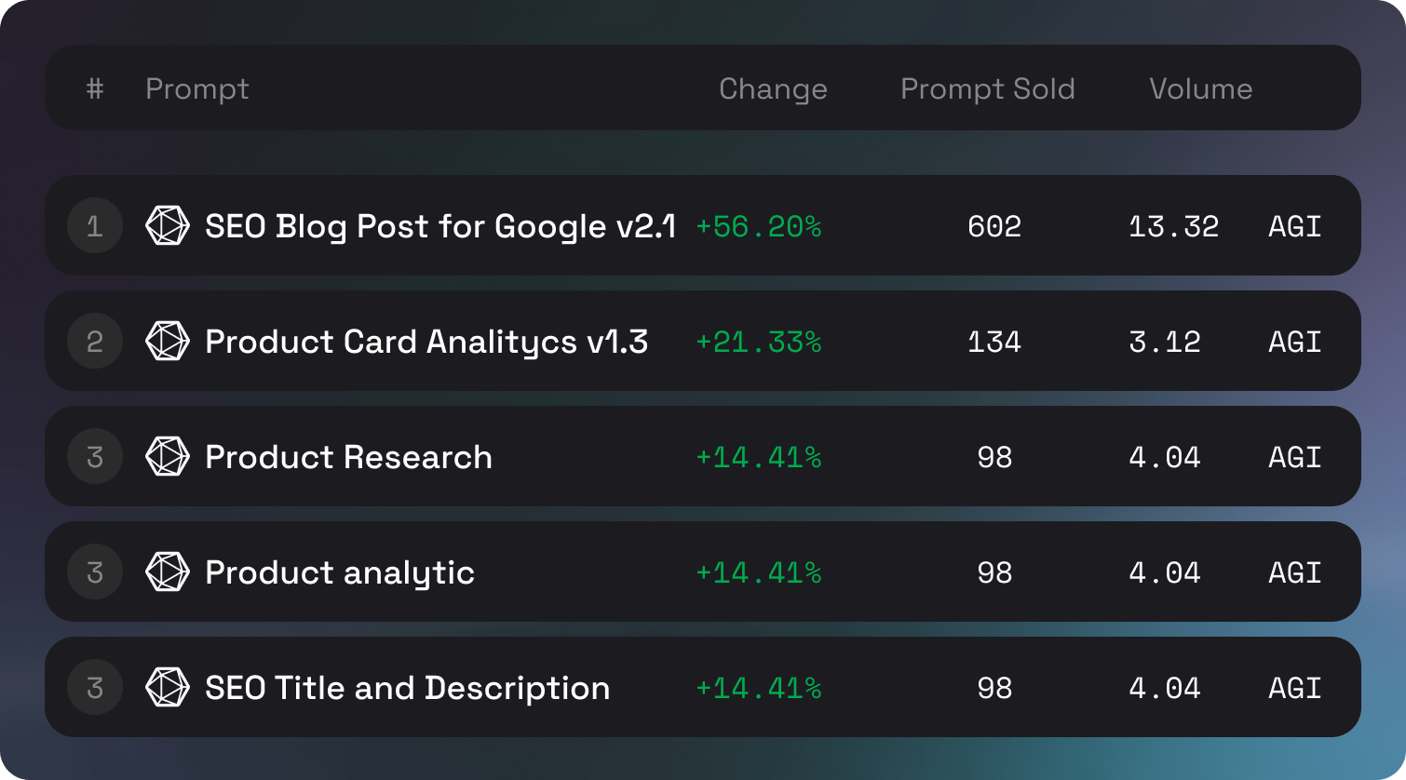
Task: Click the rank 1 badge on the top row
Action: point(94,225)
